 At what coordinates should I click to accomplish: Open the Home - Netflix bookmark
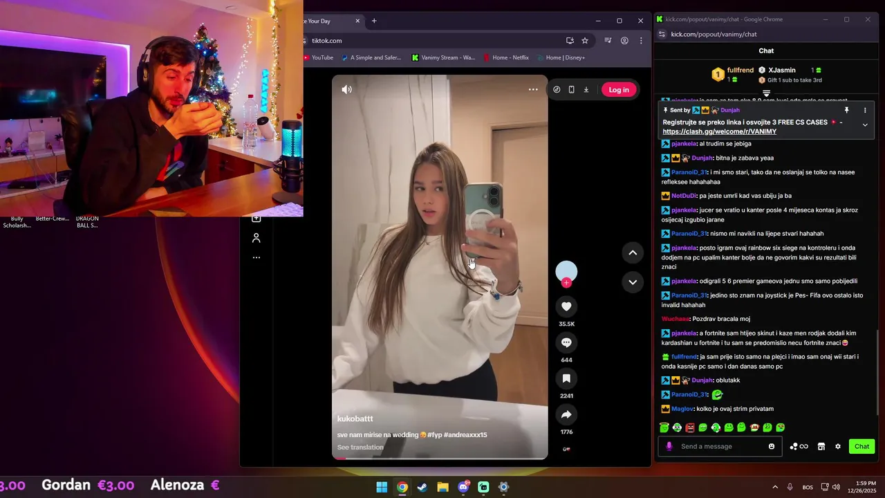click(x=506, y=57)
